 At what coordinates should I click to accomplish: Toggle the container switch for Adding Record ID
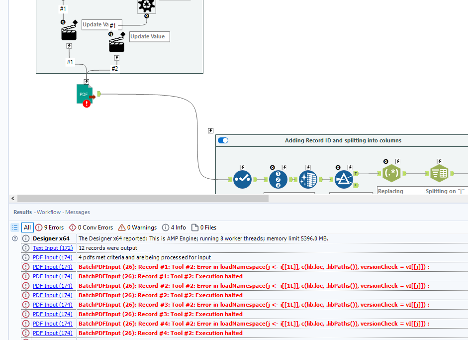click(x=223, y=140)
